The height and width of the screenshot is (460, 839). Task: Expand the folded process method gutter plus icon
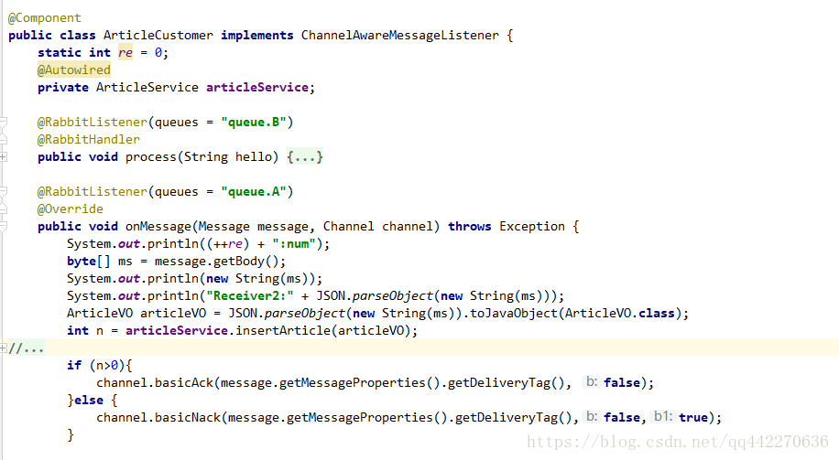coord(4,156)
